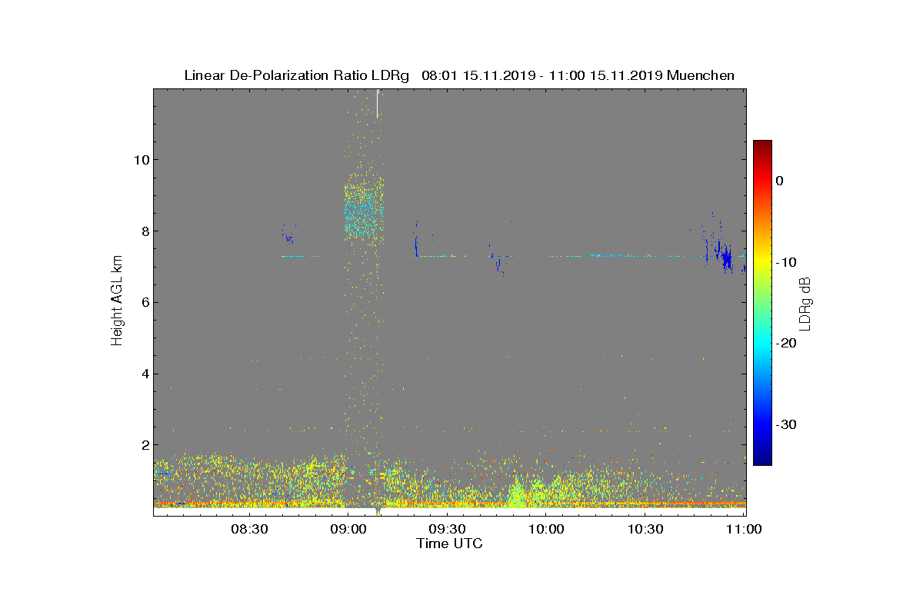
Task: Click the plot title 'Linear De-Polarization Ratio LDRg'
Action: point(297,75)
